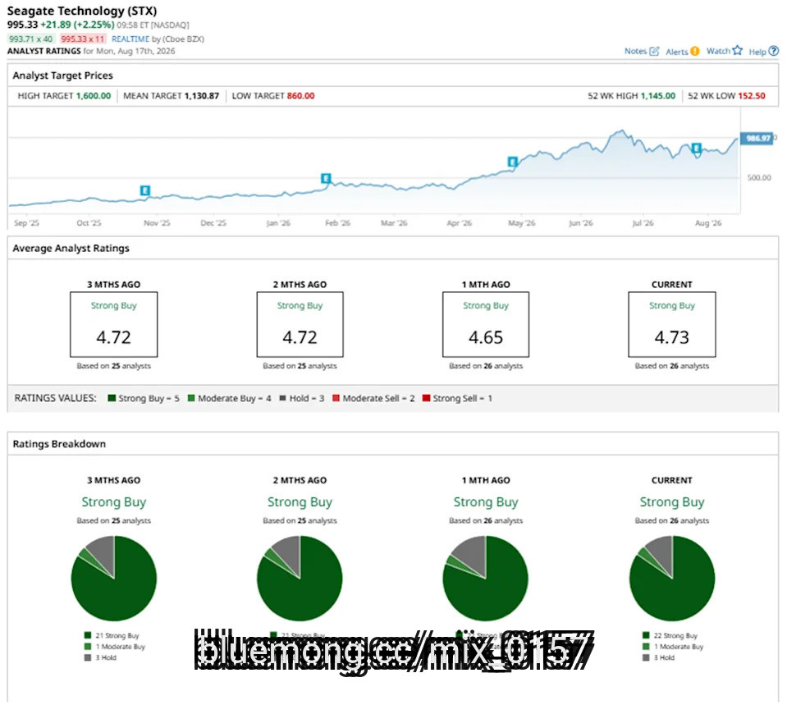Click the earnings marker near May '26

tap(512, 162)
